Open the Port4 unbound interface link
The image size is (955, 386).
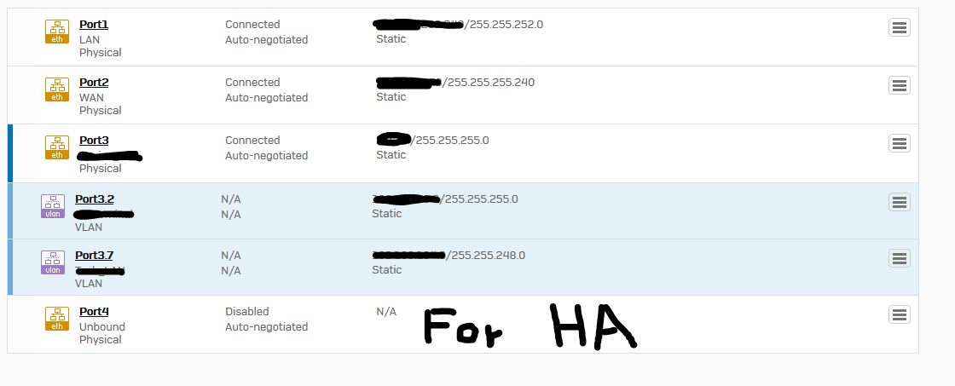(x=94, y=312)
